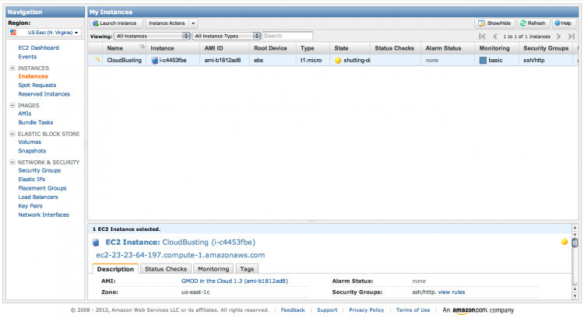The width and height of the screenshot is (584, 318).
Task: Open Reserved Instances
Action: (44, 94)
